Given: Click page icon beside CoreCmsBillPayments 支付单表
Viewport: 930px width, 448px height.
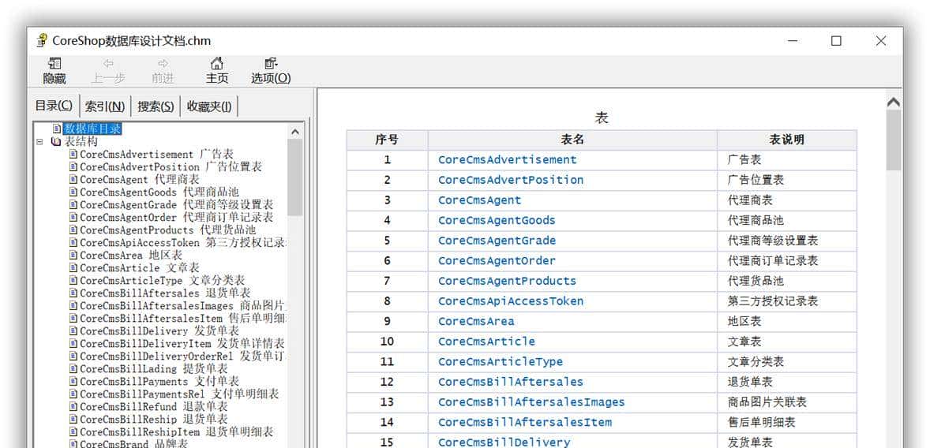Looking at the screenshot, I should click(x=73, y=382).
